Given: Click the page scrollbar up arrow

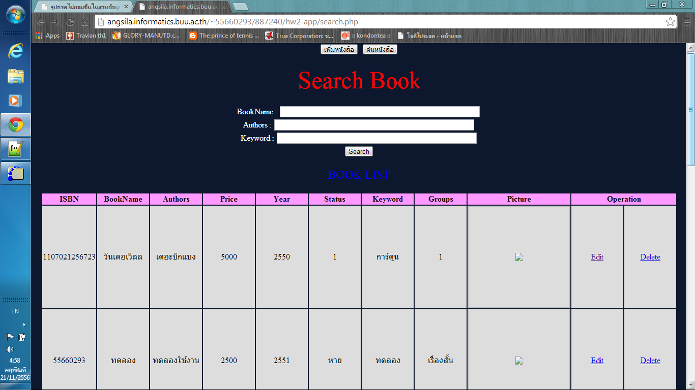Looking at the screenshot, I should pyautogui.click(x=691, y=48).
